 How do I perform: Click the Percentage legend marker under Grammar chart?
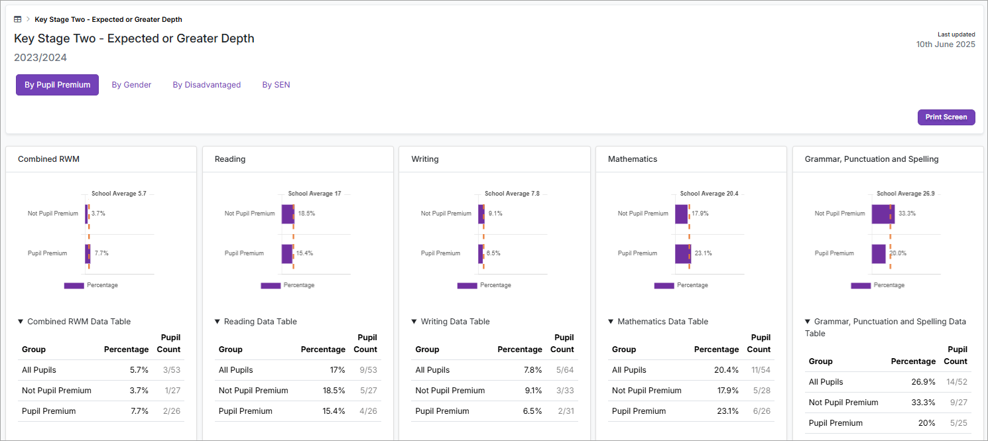(x=860, y=285)
